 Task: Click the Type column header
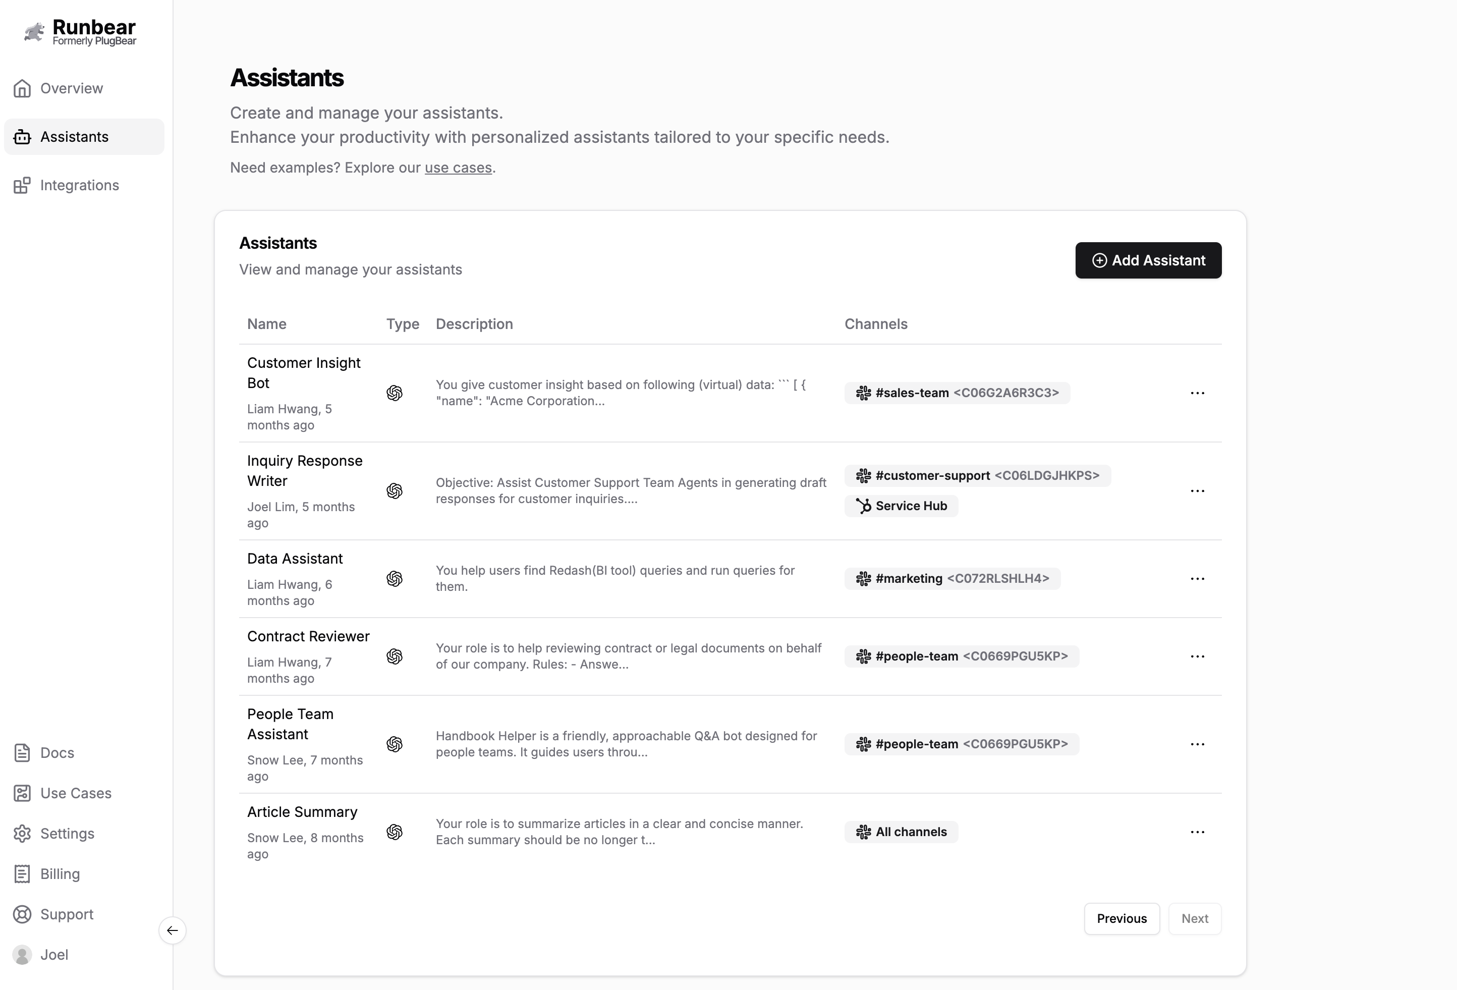(403, 324)
